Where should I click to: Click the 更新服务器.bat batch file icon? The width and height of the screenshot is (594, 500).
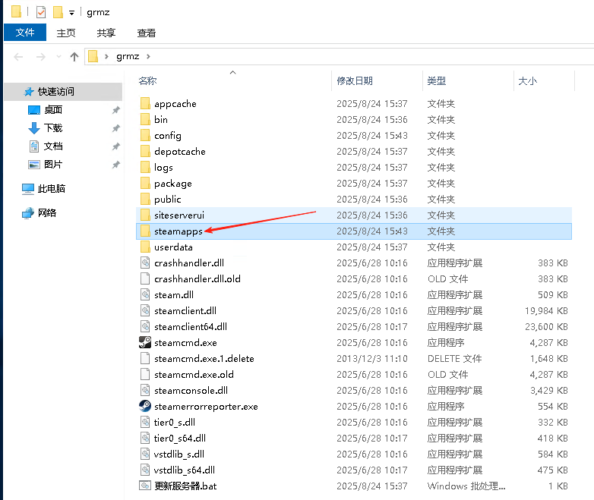[x=145, y=486]
